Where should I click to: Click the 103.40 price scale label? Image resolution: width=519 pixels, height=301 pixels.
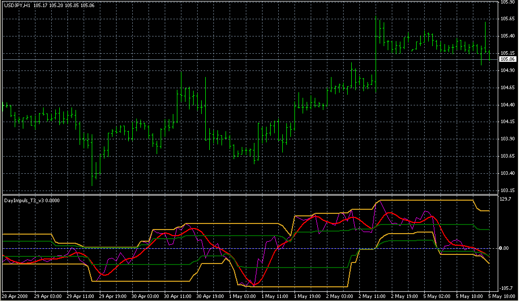(x=507, y=173)
